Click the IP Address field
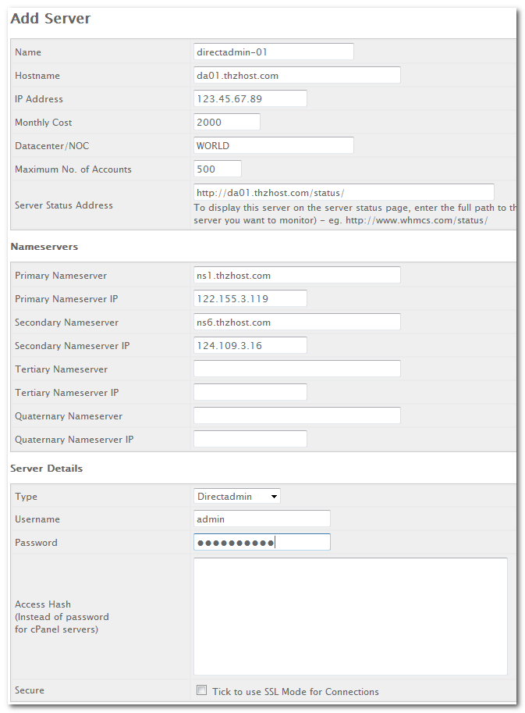This screenshot has height=713, width=525. [x=250, y=98]
